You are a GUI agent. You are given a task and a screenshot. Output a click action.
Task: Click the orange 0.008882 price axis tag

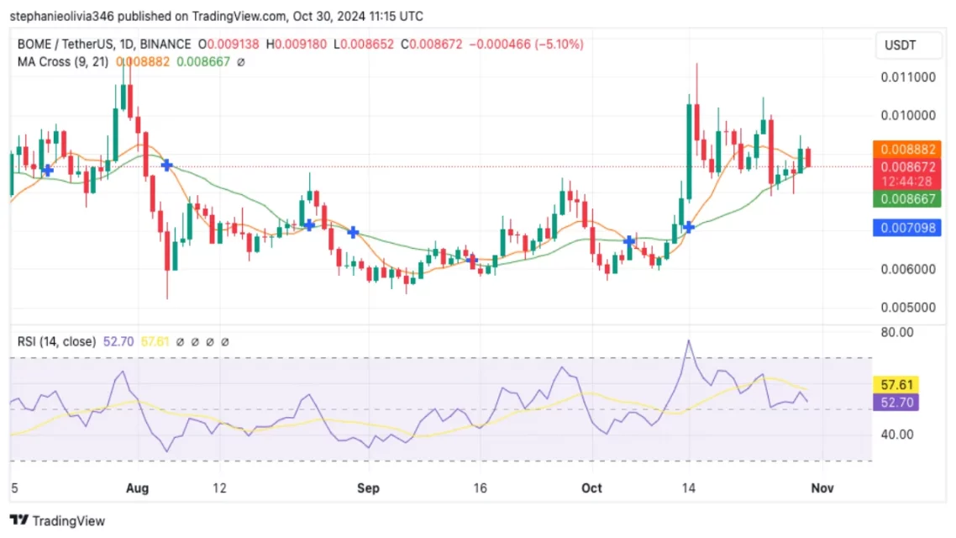click(x=906, y=149)
